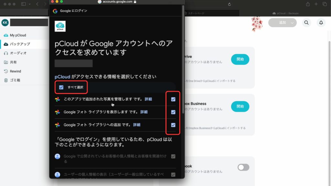Click the KK user avatar
The height and width of the screenshot is (186, 331).
pyautogui.click(x=5, y=23)
